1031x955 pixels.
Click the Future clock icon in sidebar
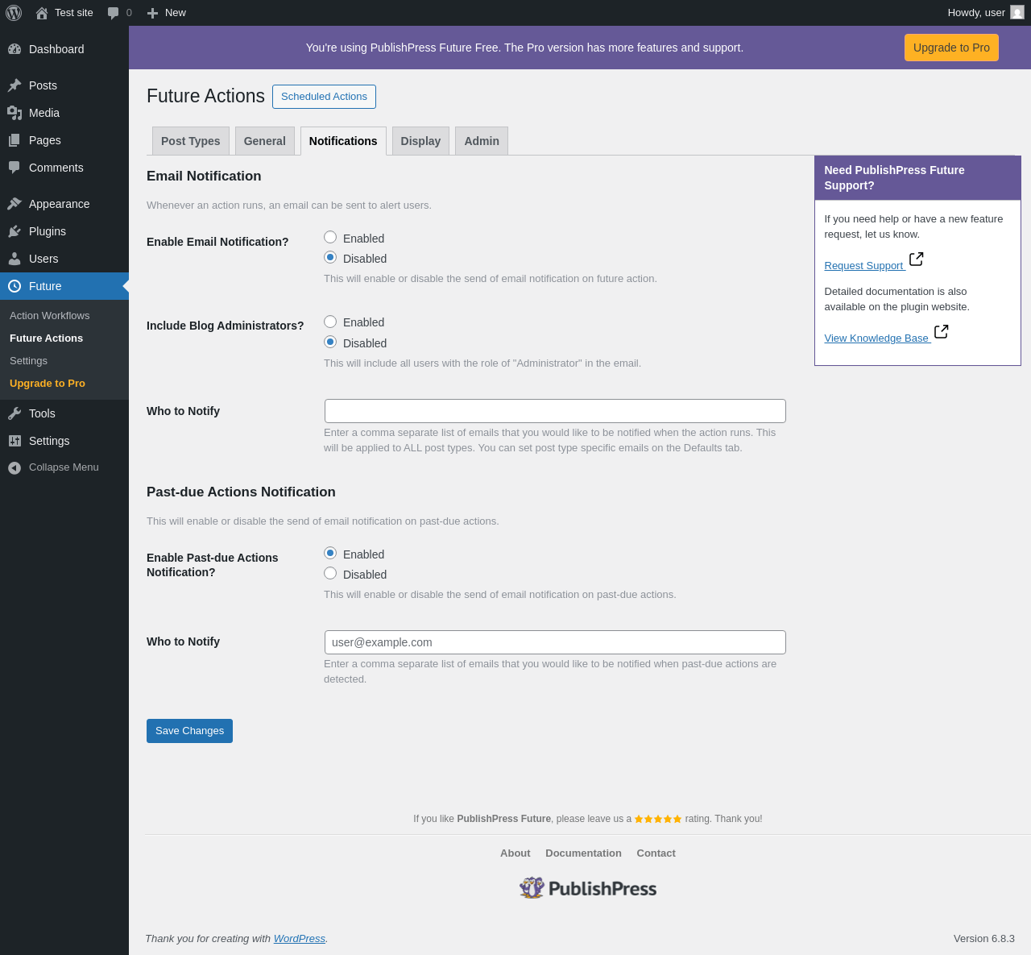click(x=14, y=286)
